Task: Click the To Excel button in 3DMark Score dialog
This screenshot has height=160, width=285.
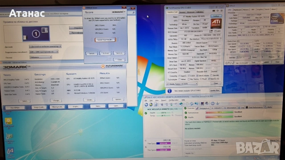Action: tap(106, 53)
